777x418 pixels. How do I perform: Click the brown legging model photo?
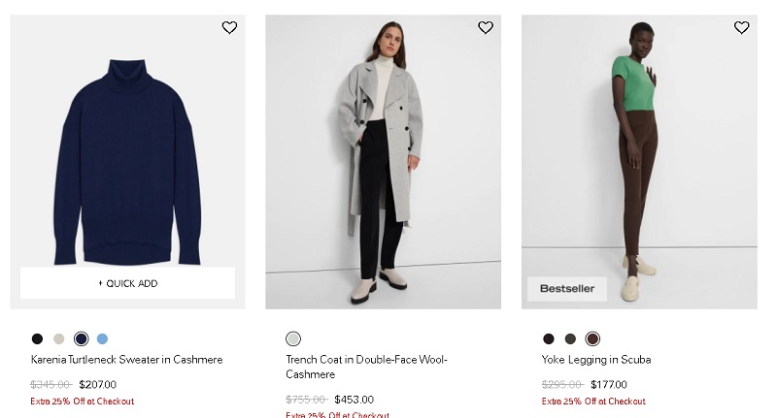639,162
